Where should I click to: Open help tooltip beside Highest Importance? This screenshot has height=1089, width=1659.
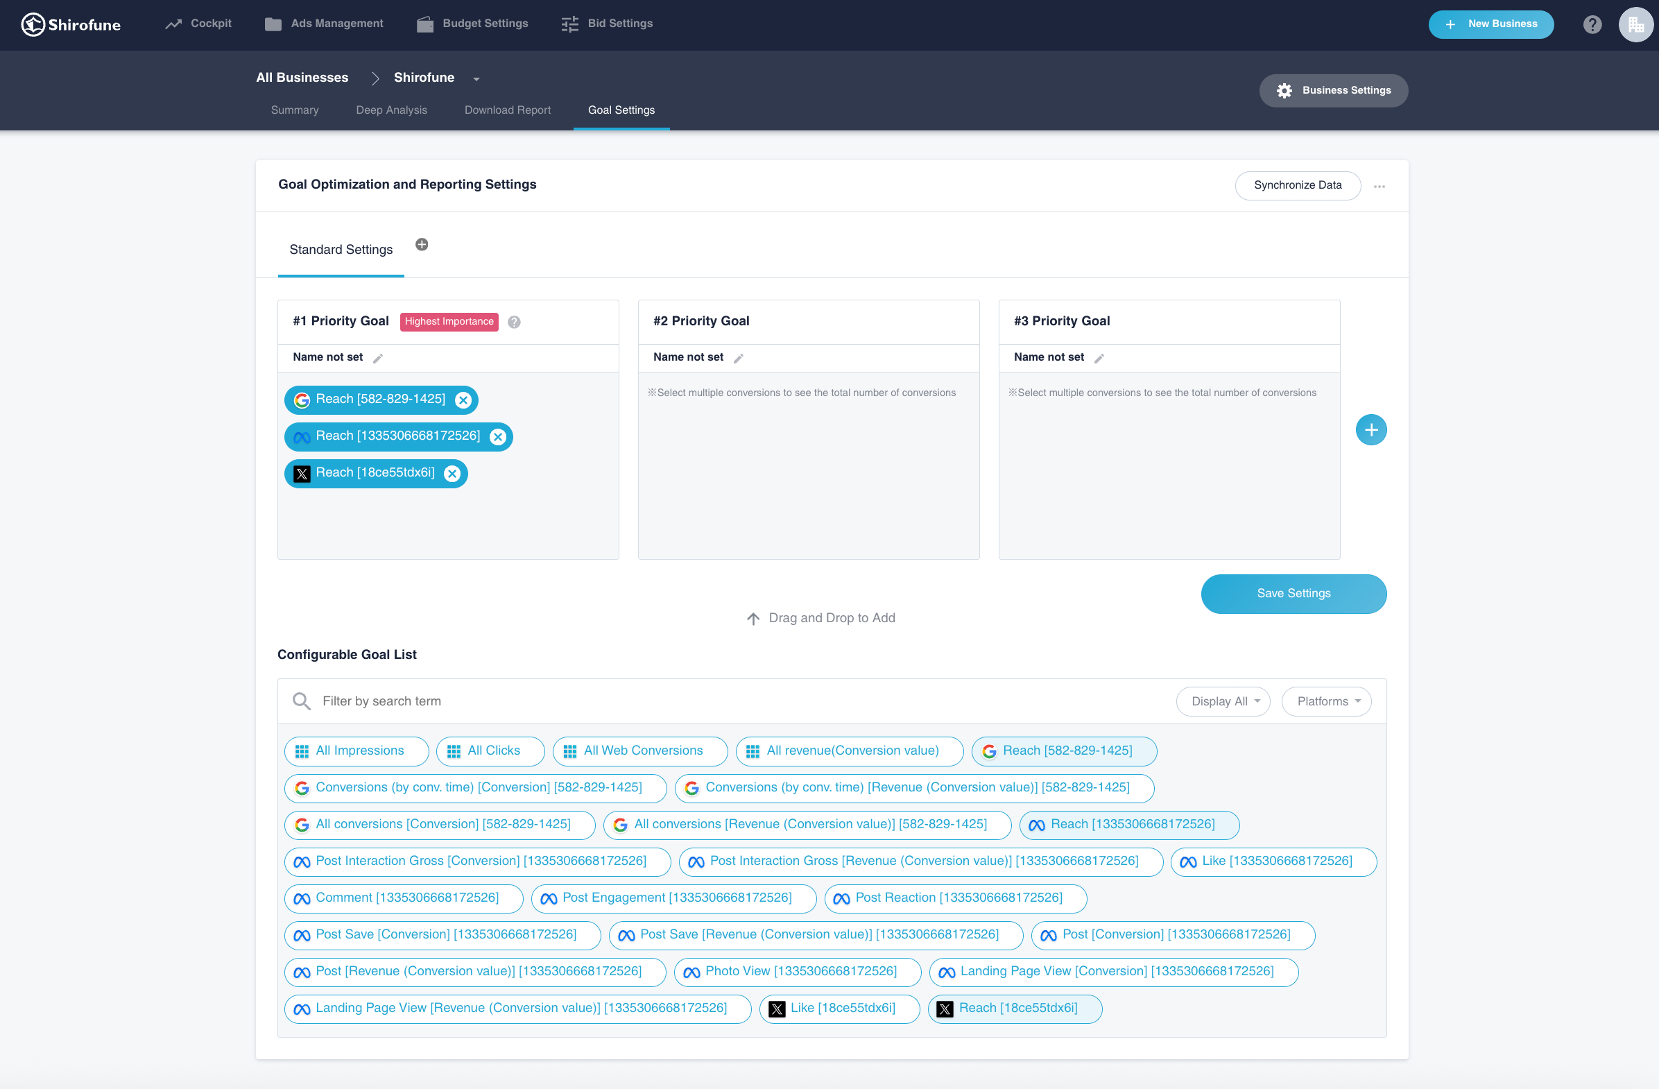click(x=514, y=322)
